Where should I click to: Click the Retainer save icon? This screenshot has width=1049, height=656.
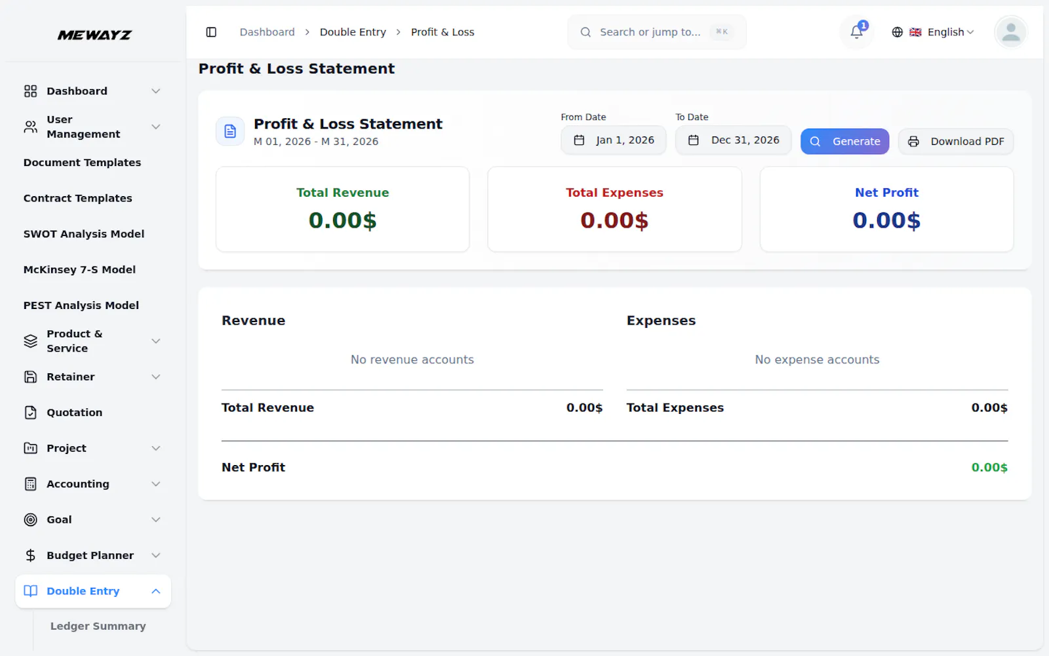click(x=30, y=377)
